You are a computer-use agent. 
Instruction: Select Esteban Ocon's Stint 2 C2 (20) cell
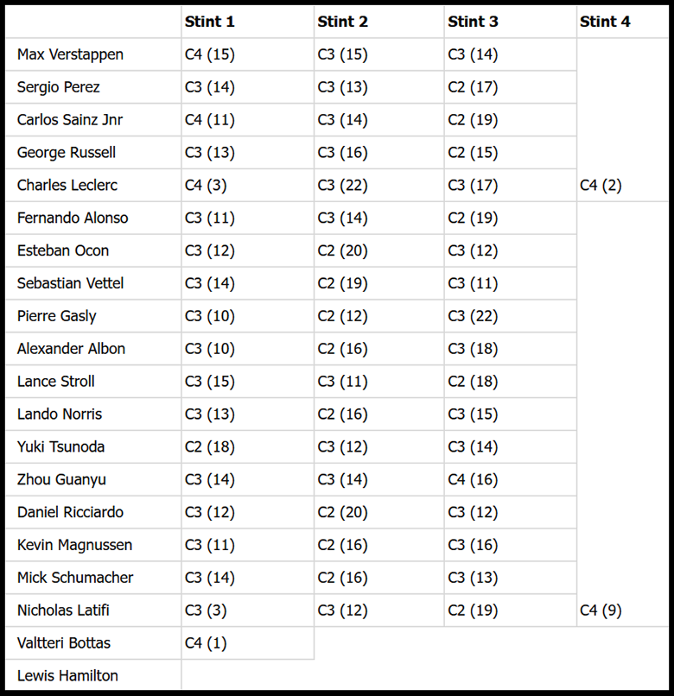(379, 250)
